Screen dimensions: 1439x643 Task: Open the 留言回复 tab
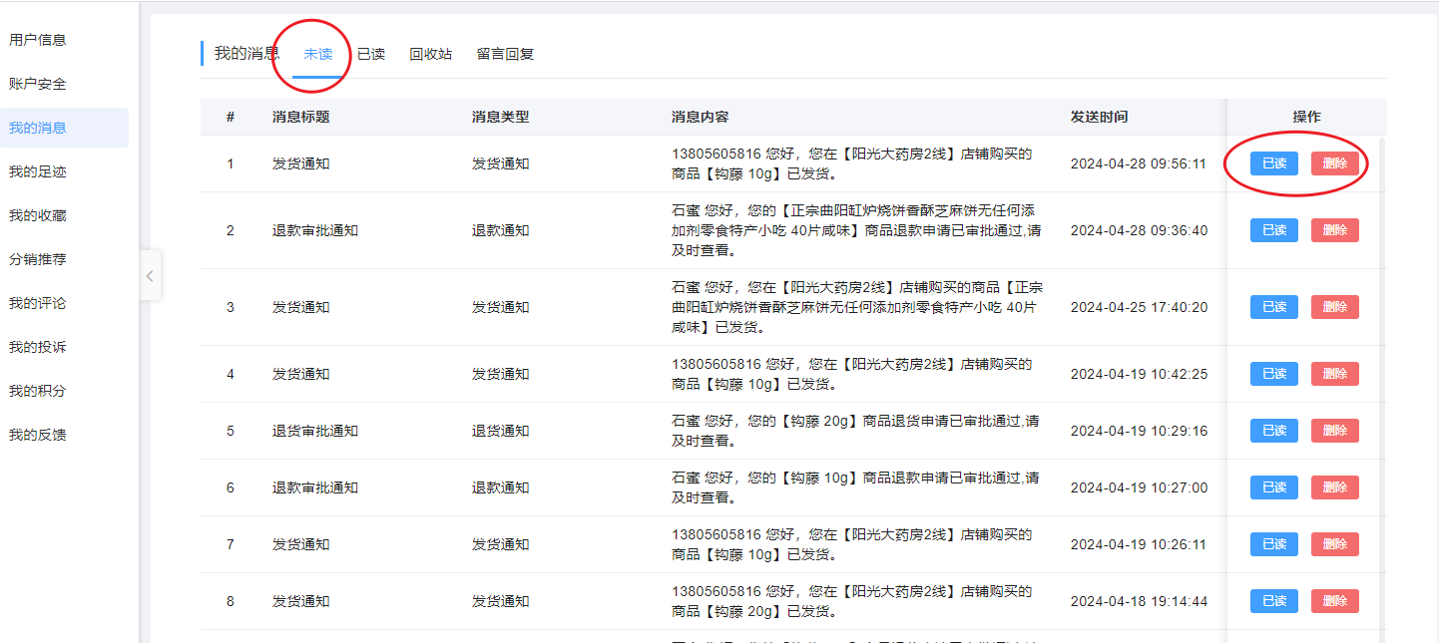tap(505, 54)
